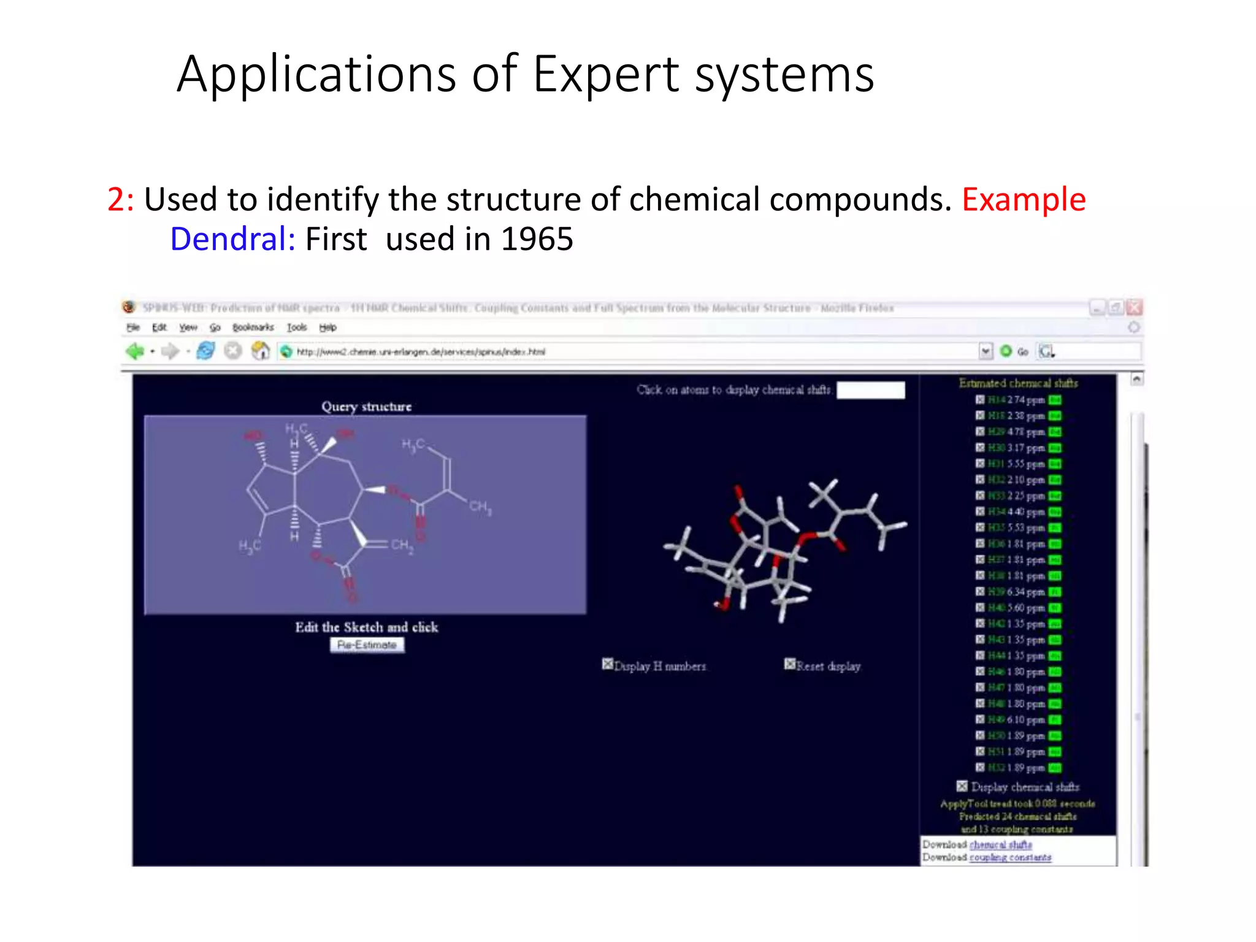
Task: Click the Go label beside the address bar
Action: pyautogui.click(x=1022, y=352)
